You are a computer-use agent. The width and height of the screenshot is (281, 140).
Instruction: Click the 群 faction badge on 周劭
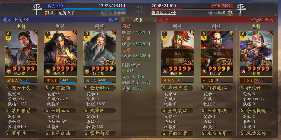point(8,71)
